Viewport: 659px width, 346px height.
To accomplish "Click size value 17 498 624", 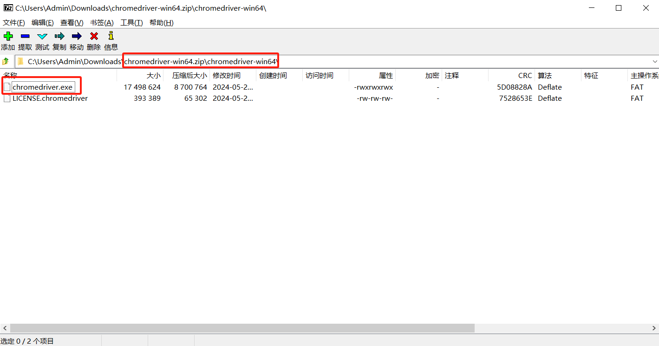I will 142,87.
